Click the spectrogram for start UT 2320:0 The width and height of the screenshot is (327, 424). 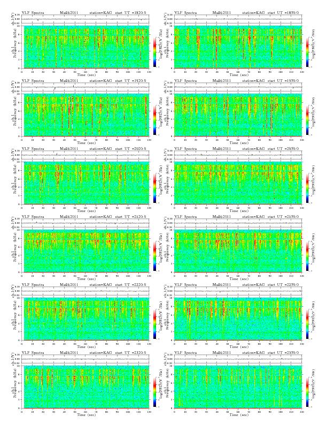coord(85,387)
